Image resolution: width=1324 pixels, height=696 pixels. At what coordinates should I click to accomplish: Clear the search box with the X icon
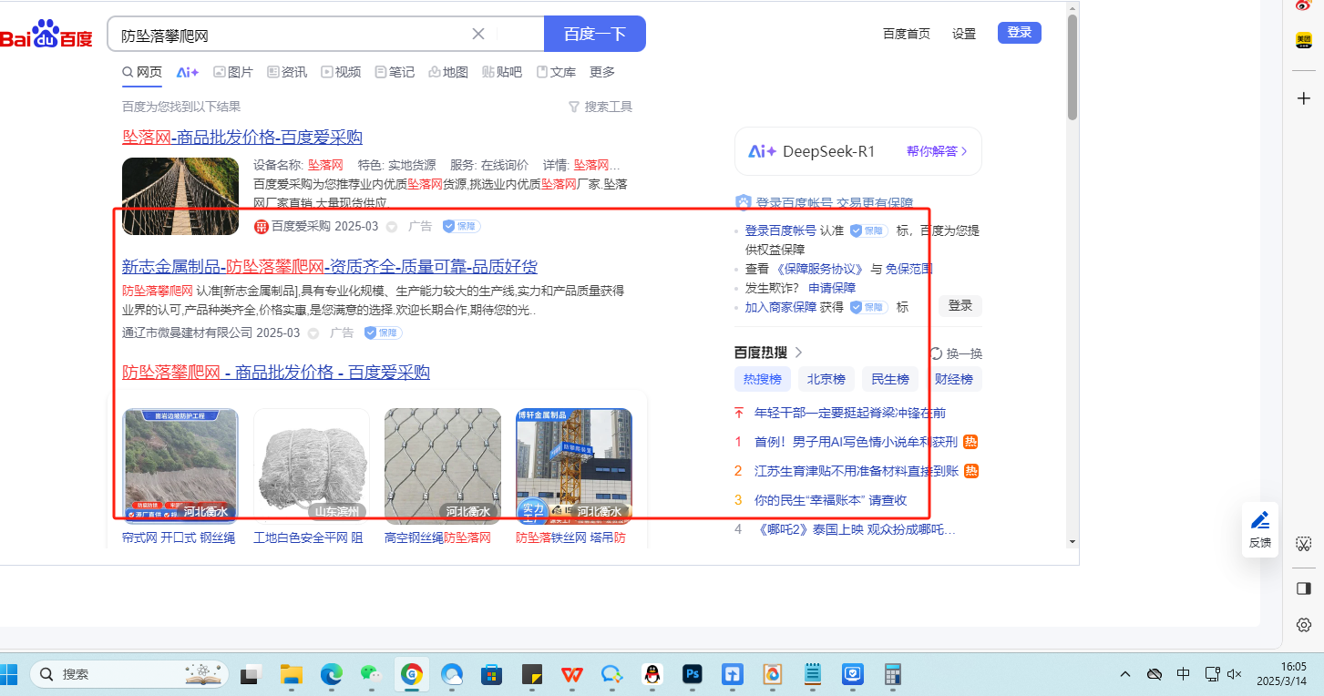(x=478, y=35)
